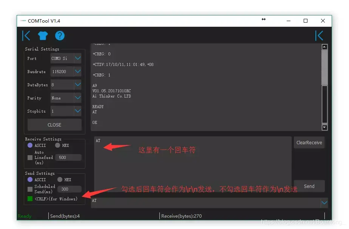Screen dimensions: 349x229
Task: Click the CLOSE button to disconnect serial
Action: tap(54, 125)
